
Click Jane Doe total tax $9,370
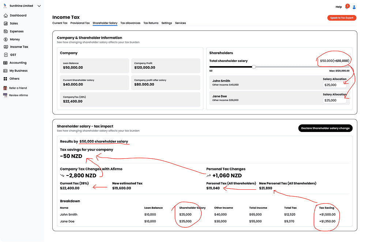(x=289, y=221)
